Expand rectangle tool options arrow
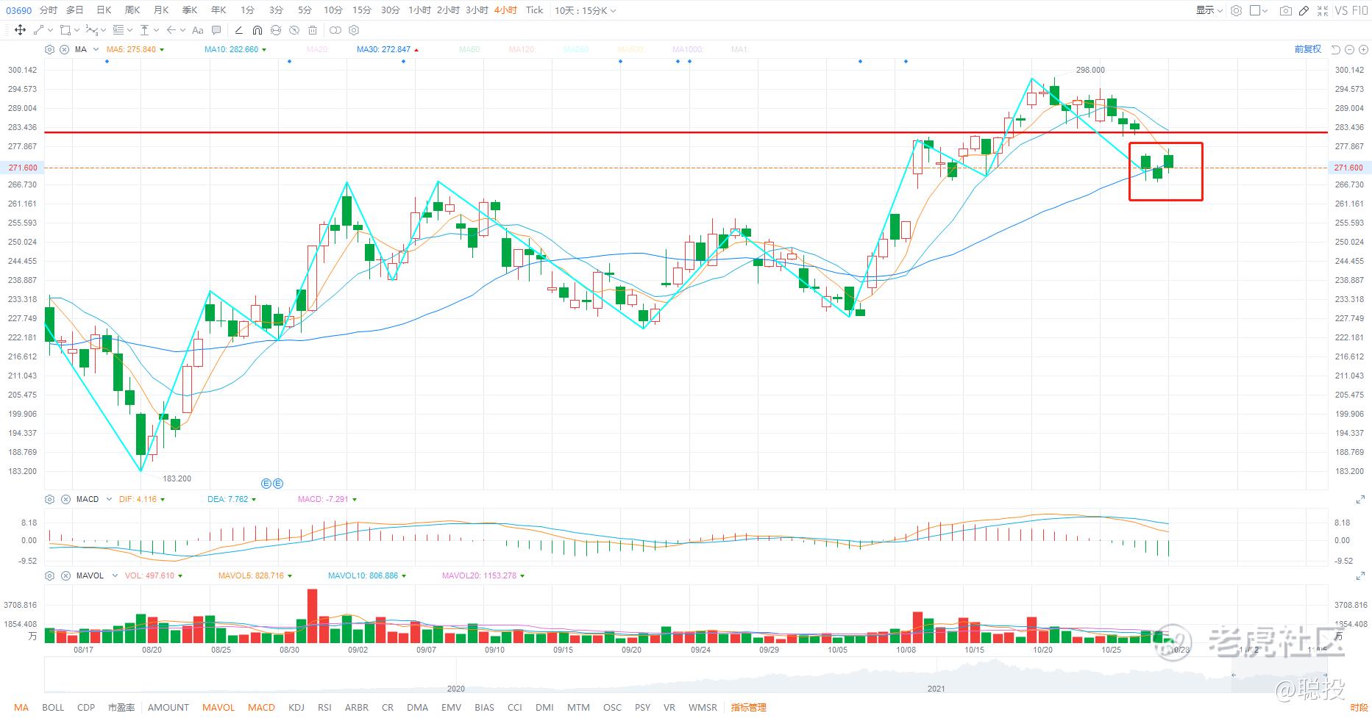This screenshot has height=721, width=1372. (77, 30)
